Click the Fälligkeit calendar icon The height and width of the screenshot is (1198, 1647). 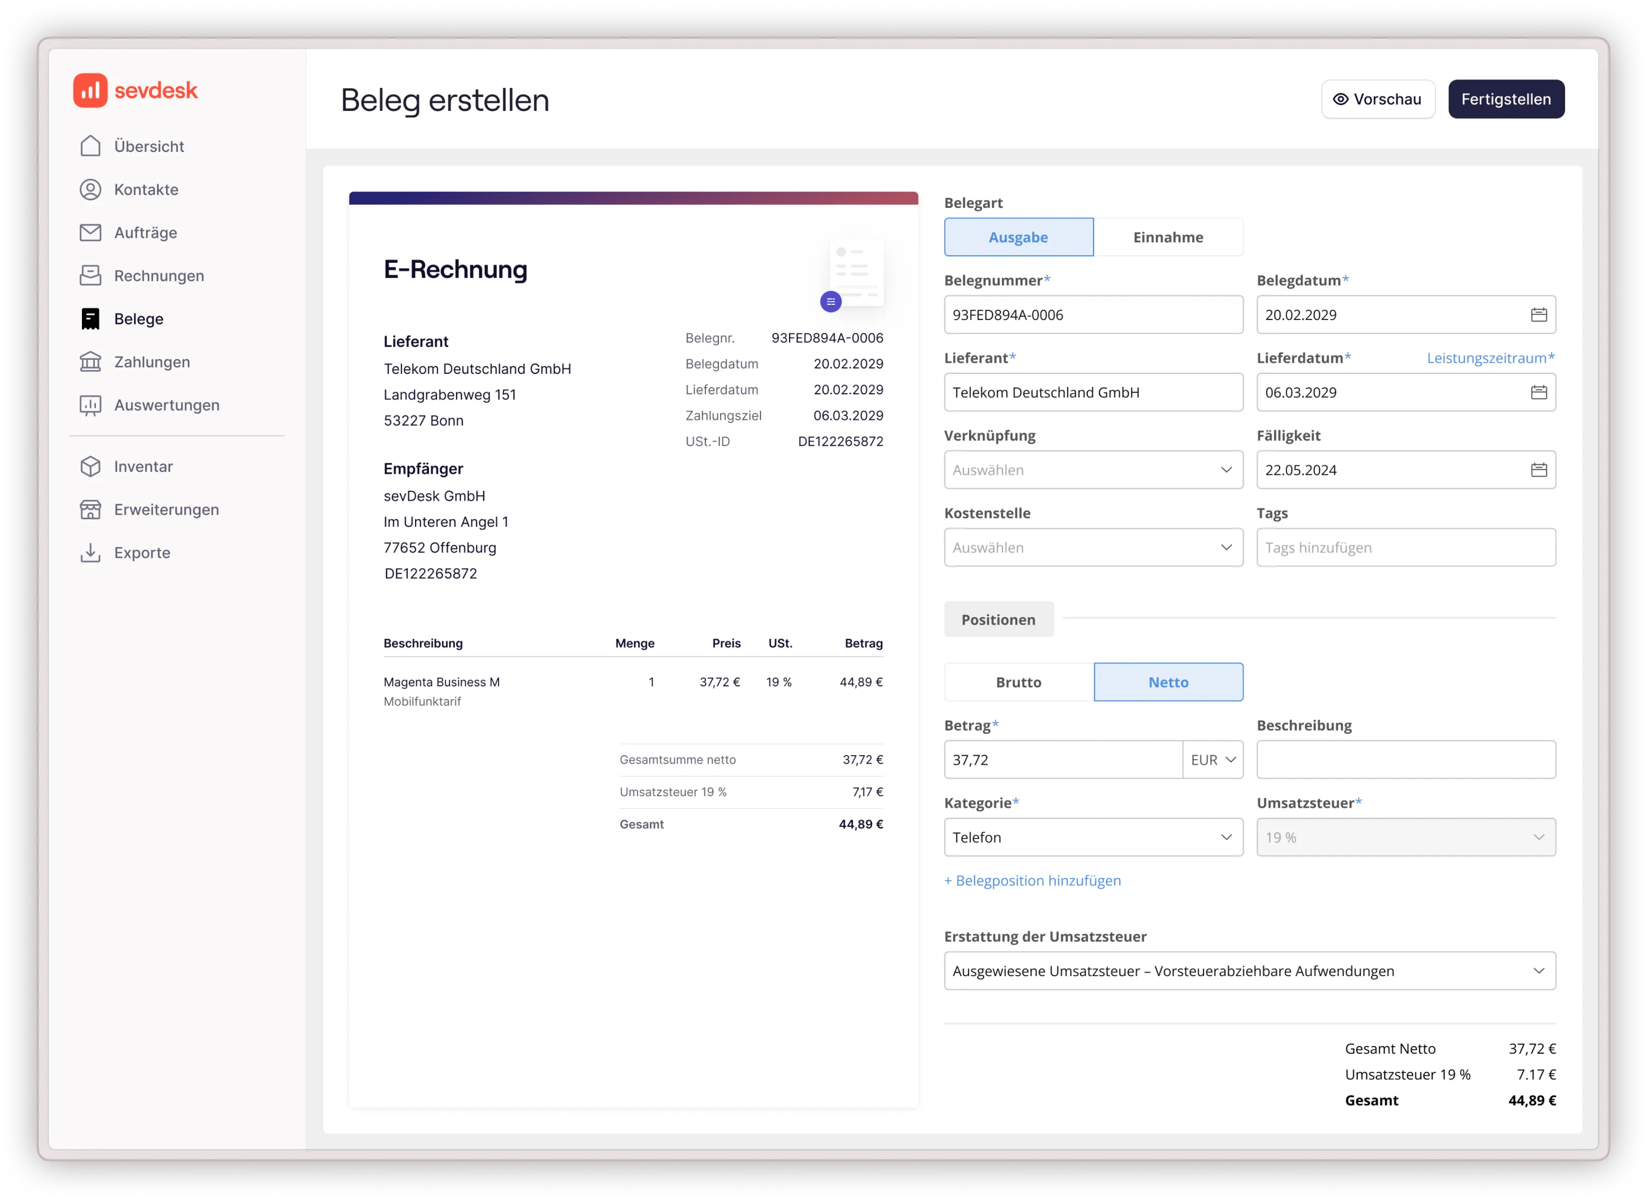pos(1539,470)
